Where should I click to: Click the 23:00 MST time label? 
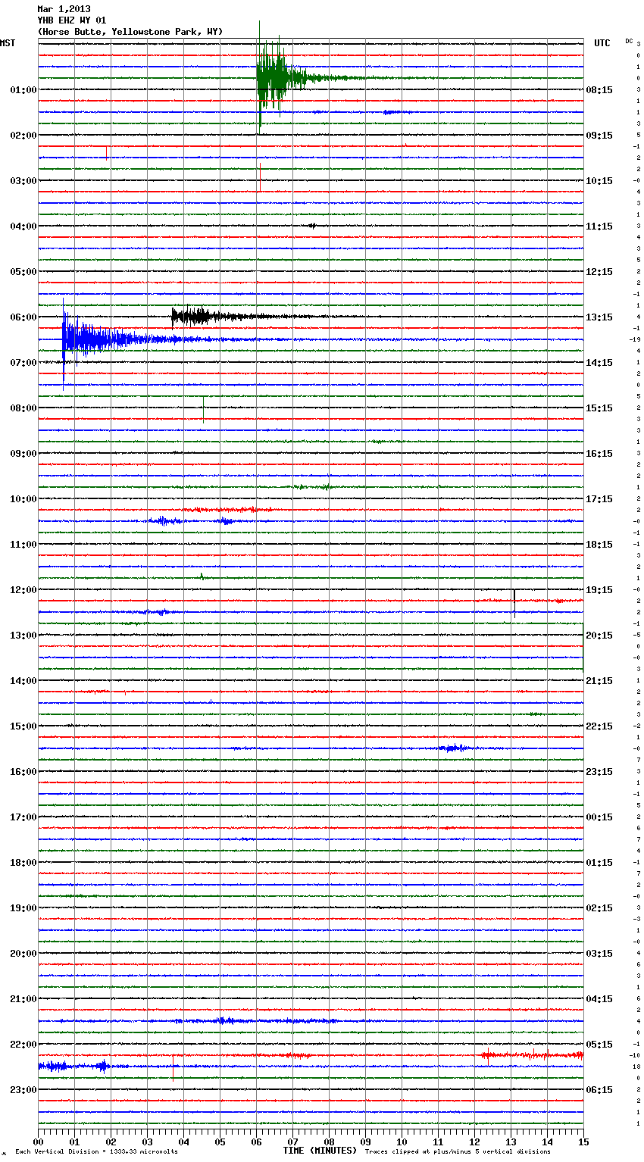point(23,1090)
